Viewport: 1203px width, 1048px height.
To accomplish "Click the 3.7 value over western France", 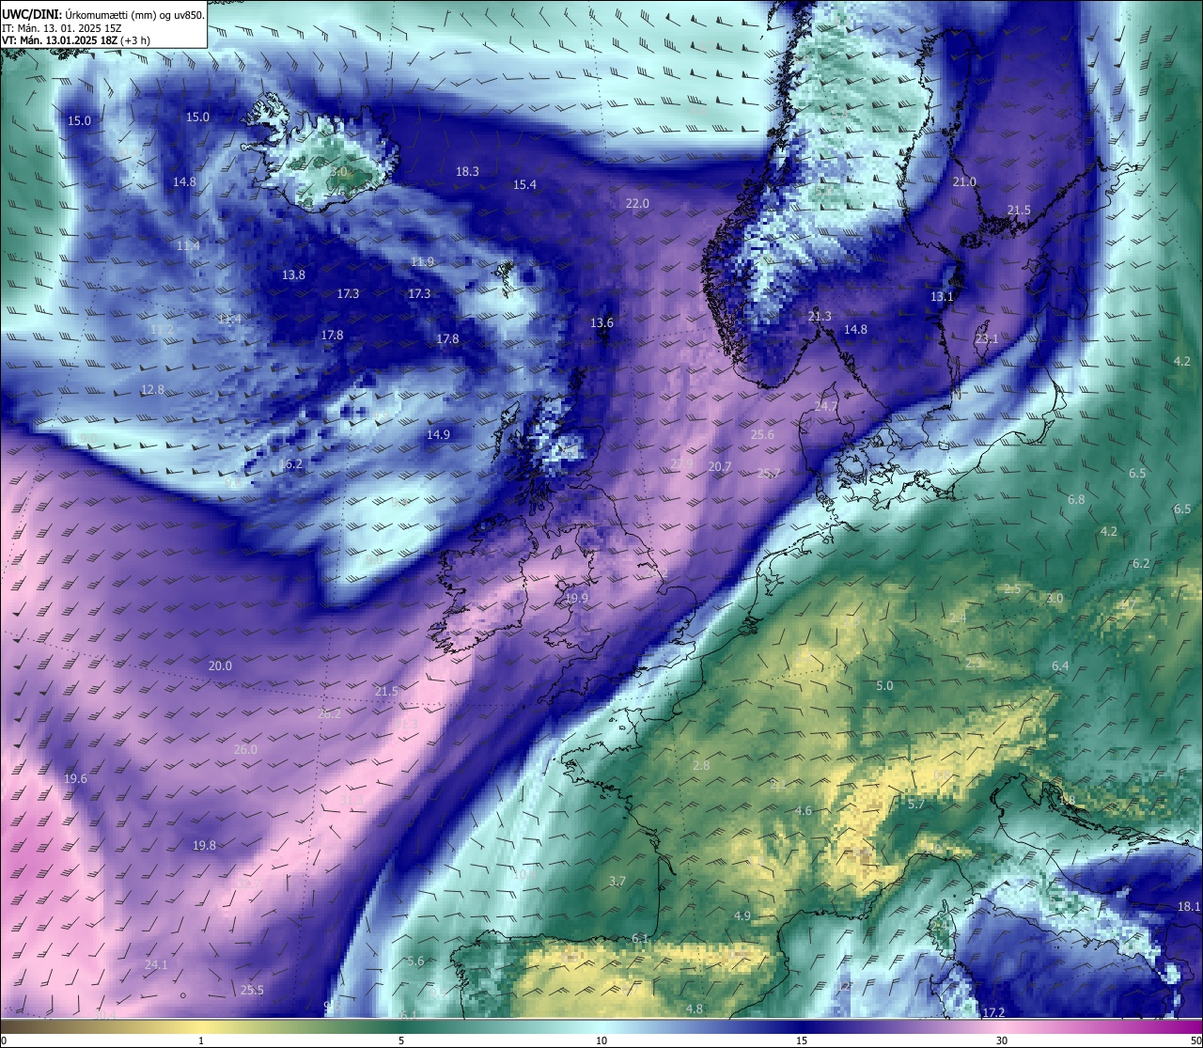I will tap(617, 881).
